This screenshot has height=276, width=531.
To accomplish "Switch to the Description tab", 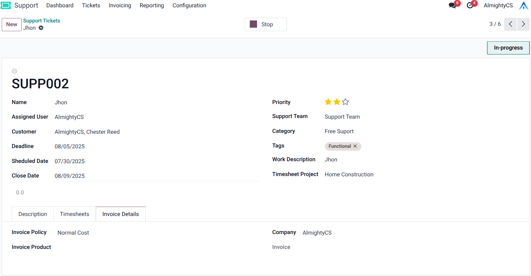I will 32,214.
